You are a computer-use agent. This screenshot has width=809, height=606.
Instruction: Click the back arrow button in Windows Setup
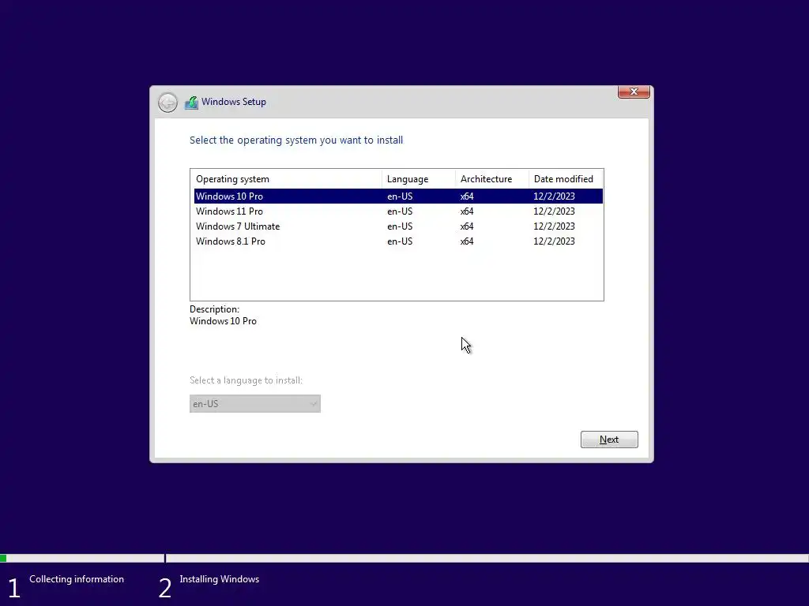pos(167,103)
